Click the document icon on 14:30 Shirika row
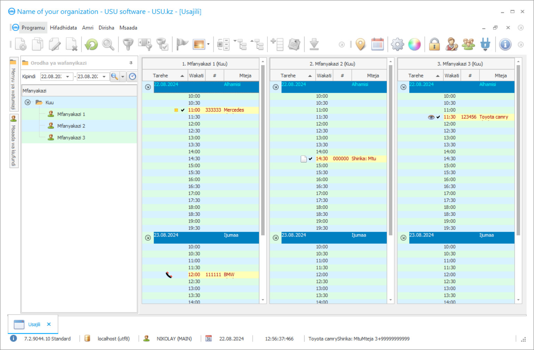This screenshot has height=350, width=534. coord(304,159)
